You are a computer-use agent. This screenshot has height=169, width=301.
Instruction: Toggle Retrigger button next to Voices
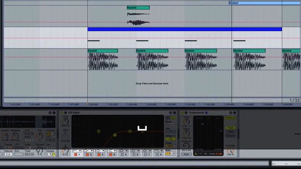pos(54,154)
